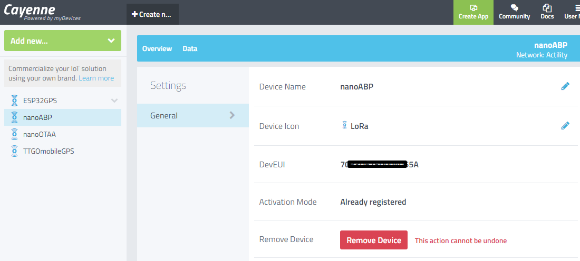The width and height of the screenshot is (580, 261).
Task: Switch to the Data tab
Action: click(190, 49)
